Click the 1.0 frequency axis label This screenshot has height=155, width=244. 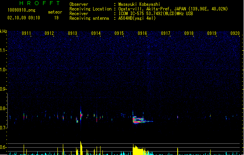click(3, 70)
